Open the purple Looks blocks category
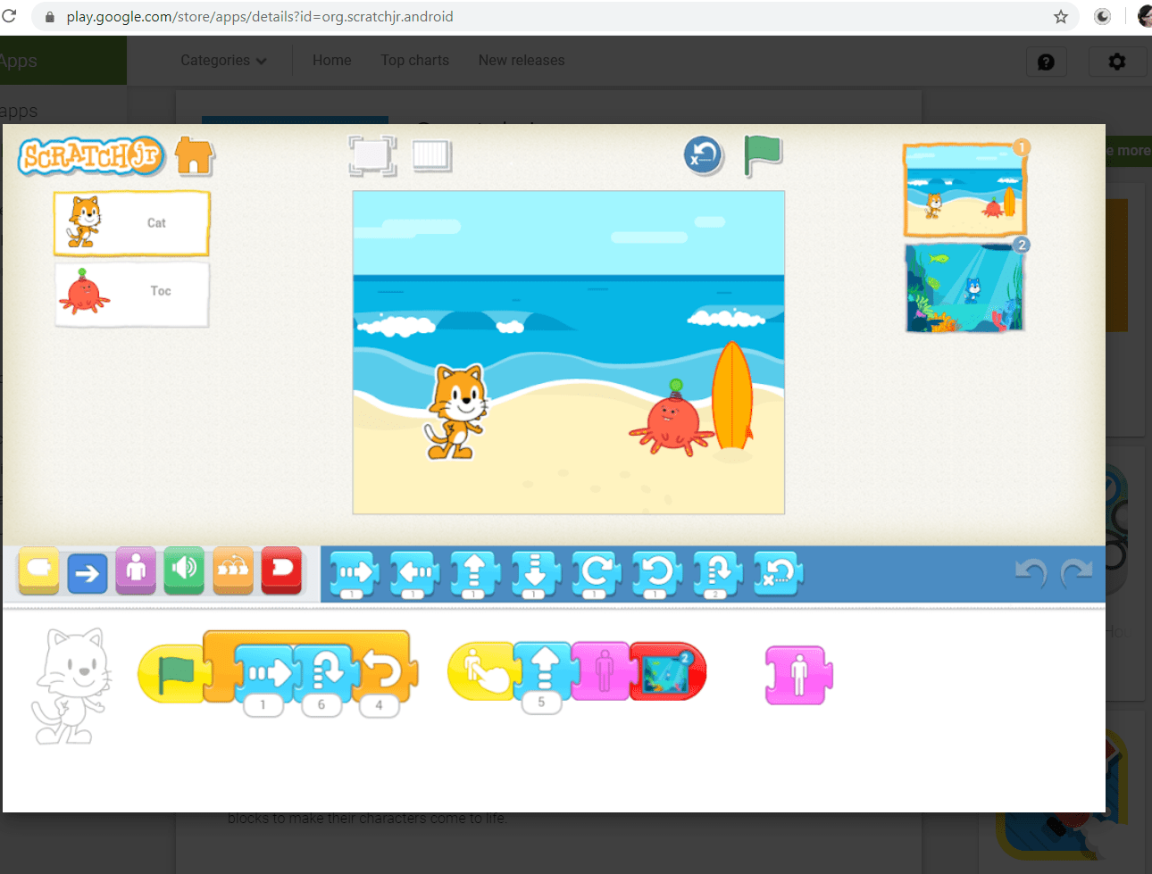Screen dimensions: 1152x874 pyautogui.click(x=135, y=571)
